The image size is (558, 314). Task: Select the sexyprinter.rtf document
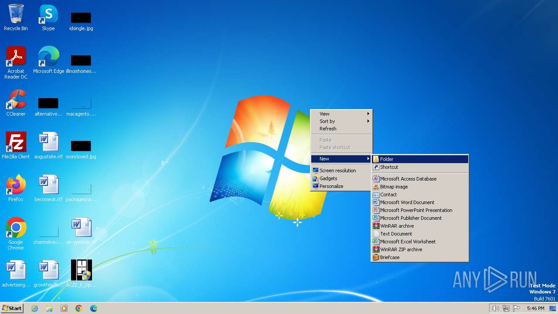pos(81,231)
